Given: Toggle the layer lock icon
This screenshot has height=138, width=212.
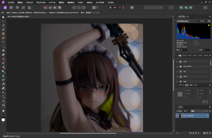Looking at the screenshot, I should pyautogui.click(x=210, y=111).
